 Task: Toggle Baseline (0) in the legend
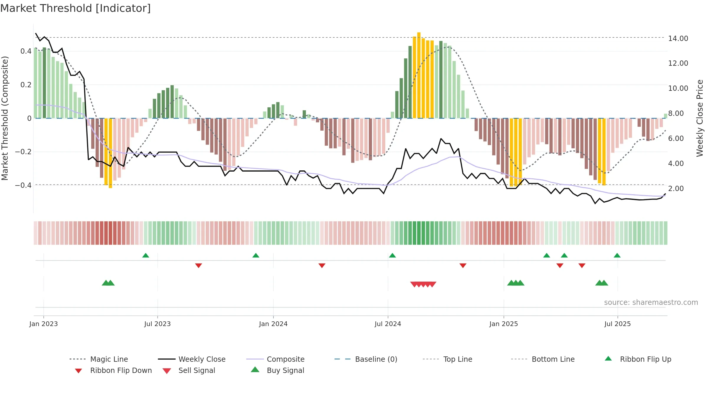(366, 359)
